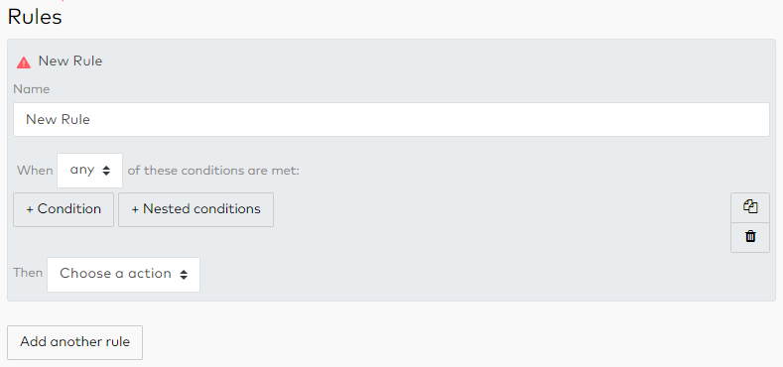Click the "Name" field label

pos(32,89)
